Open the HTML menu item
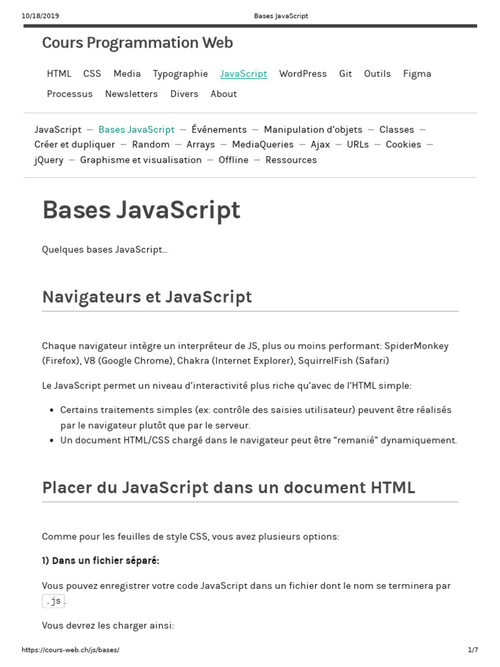The height and width of the screenshot is (667, 500). click(59, 74)
